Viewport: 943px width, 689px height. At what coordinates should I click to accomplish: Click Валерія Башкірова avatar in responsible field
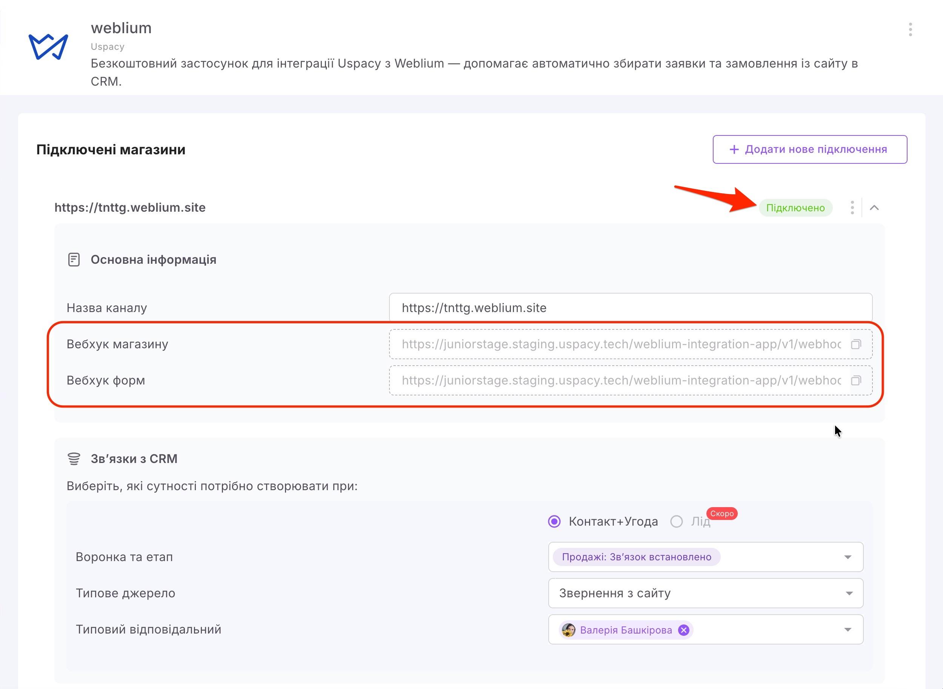click(568, 630)
